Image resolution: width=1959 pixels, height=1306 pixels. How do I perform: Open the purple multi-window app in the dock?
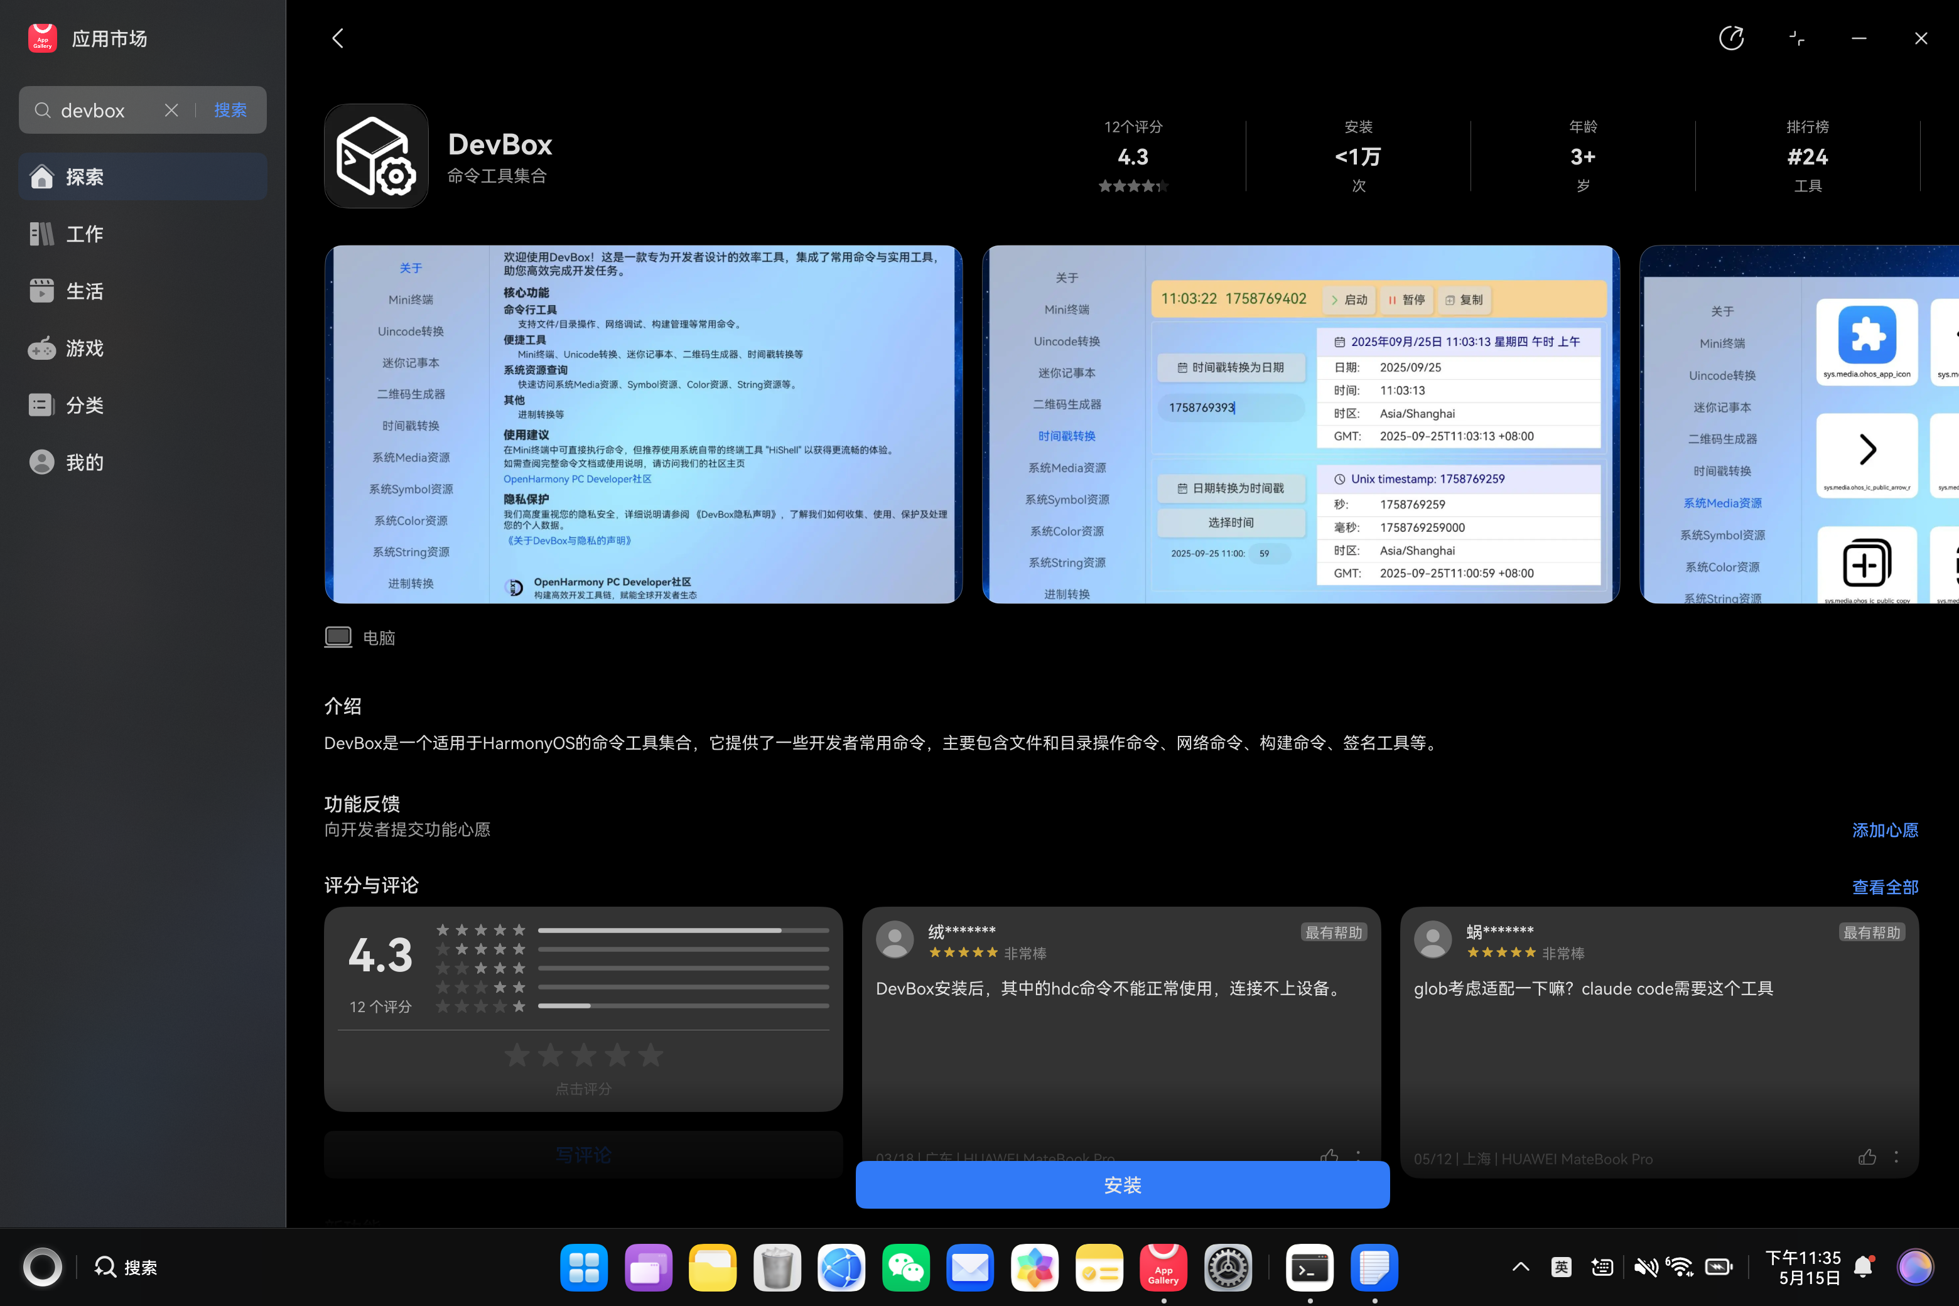pos(648,1268)
